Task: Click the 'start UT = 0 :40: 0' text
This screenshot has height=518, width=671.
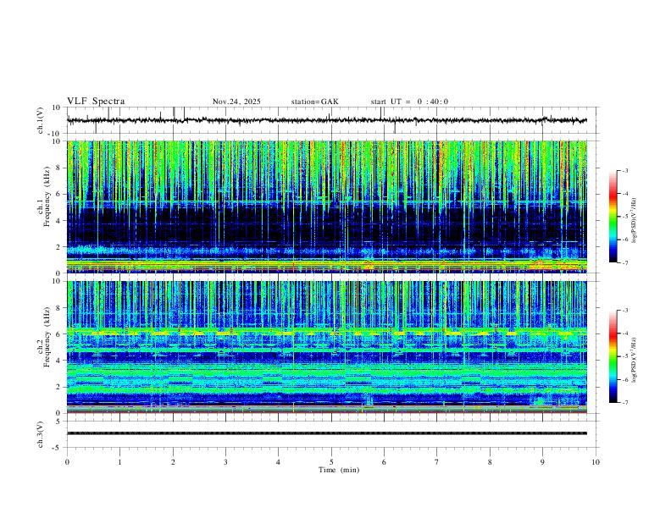Action: click(409, 102)
